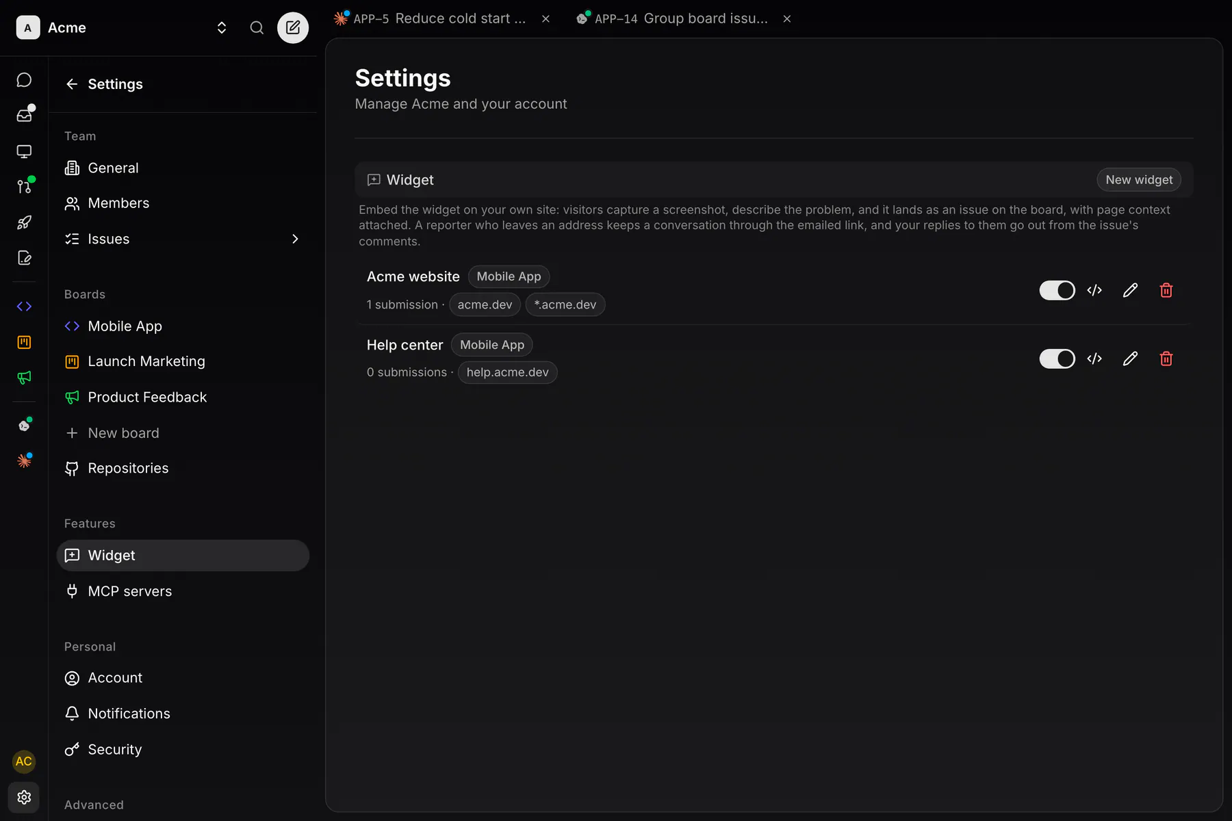Toggle the Acme website widget off
The width and height of the screenshot is (1232, 821).
coord(1057,290)
